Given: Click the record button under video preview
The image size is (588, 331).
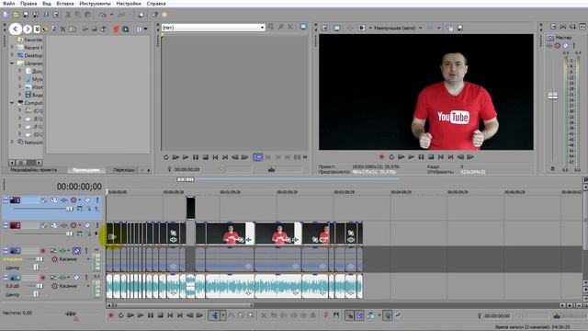Looking at the screenshot, I should coord(381,157).
